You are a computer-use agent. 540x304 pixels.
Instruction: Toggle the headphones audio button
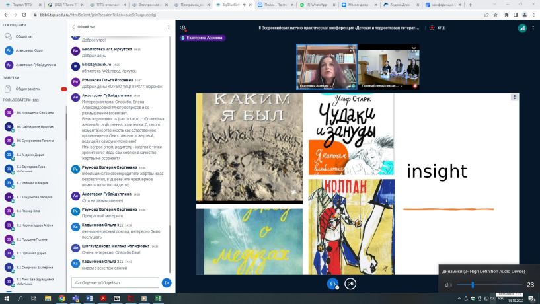click(x=332, y=284)
